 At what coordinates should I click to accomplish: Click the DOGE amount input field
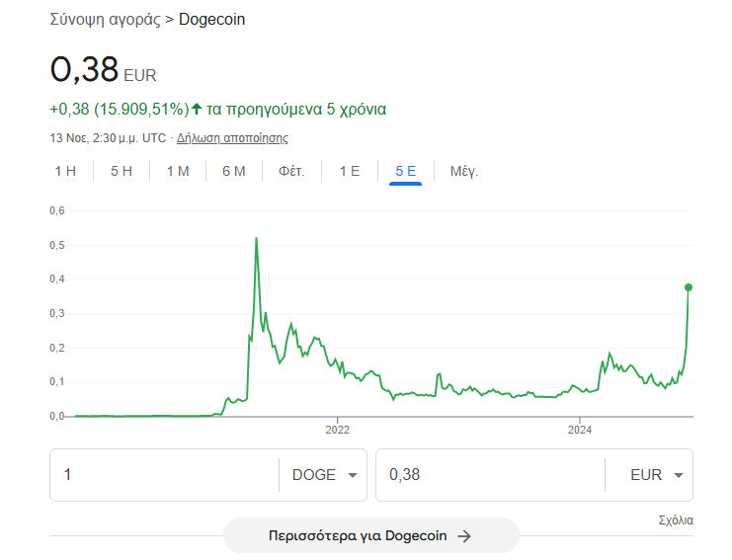point(164,475)
